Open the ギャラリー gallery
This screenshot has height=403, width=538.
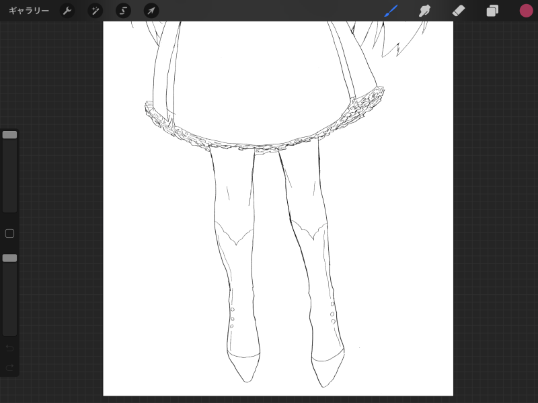(x=29, y=11)
